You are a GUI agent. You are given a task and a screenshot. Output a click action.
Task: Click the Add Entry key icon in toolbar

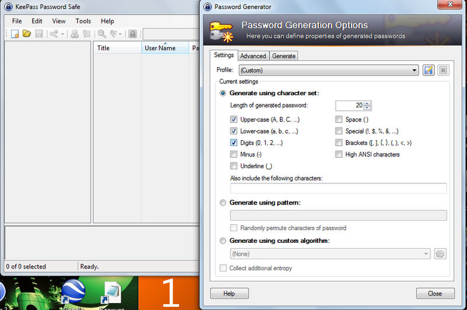(x=54, y=34)
